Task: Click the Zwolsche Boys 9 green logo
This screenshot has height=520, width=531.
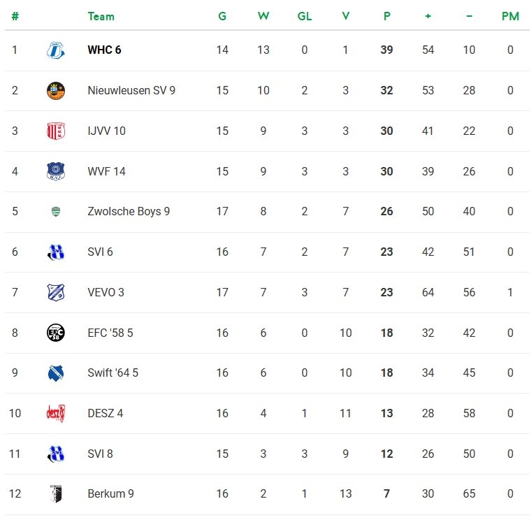Action: coord(55,212)
